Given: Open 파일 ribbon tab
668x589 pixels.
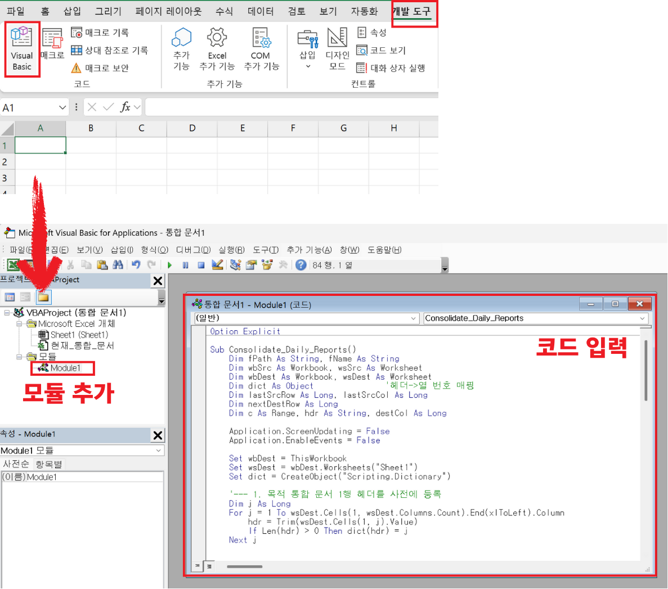Looking at the screenshot, I should pos(16,11).
